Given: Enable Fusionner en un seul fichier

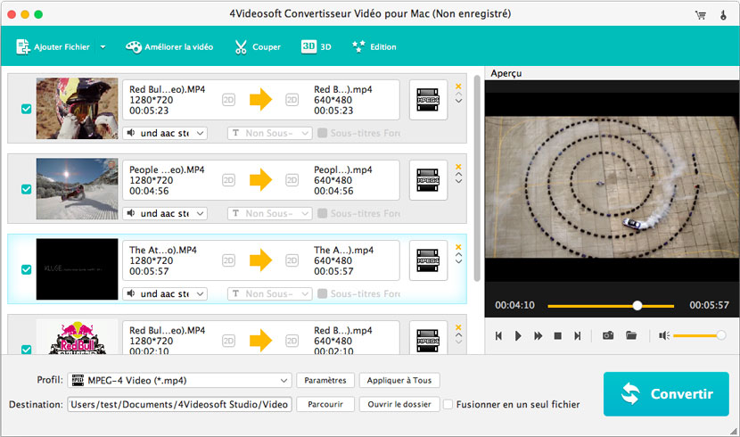Looking at the screenshot, I should [x=448, y=404].
